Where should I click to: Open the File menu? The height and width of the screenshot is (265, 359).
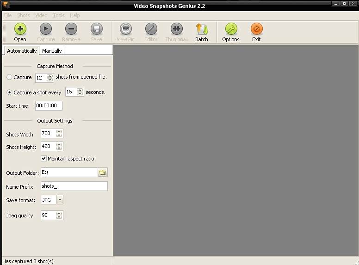tap(8, 15)
